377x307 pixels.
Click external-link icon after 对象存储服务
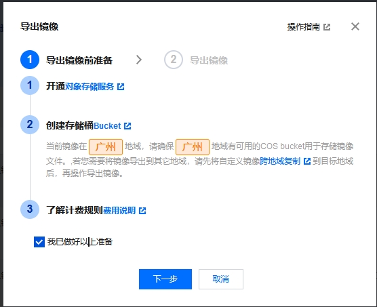tap(121, 87)
